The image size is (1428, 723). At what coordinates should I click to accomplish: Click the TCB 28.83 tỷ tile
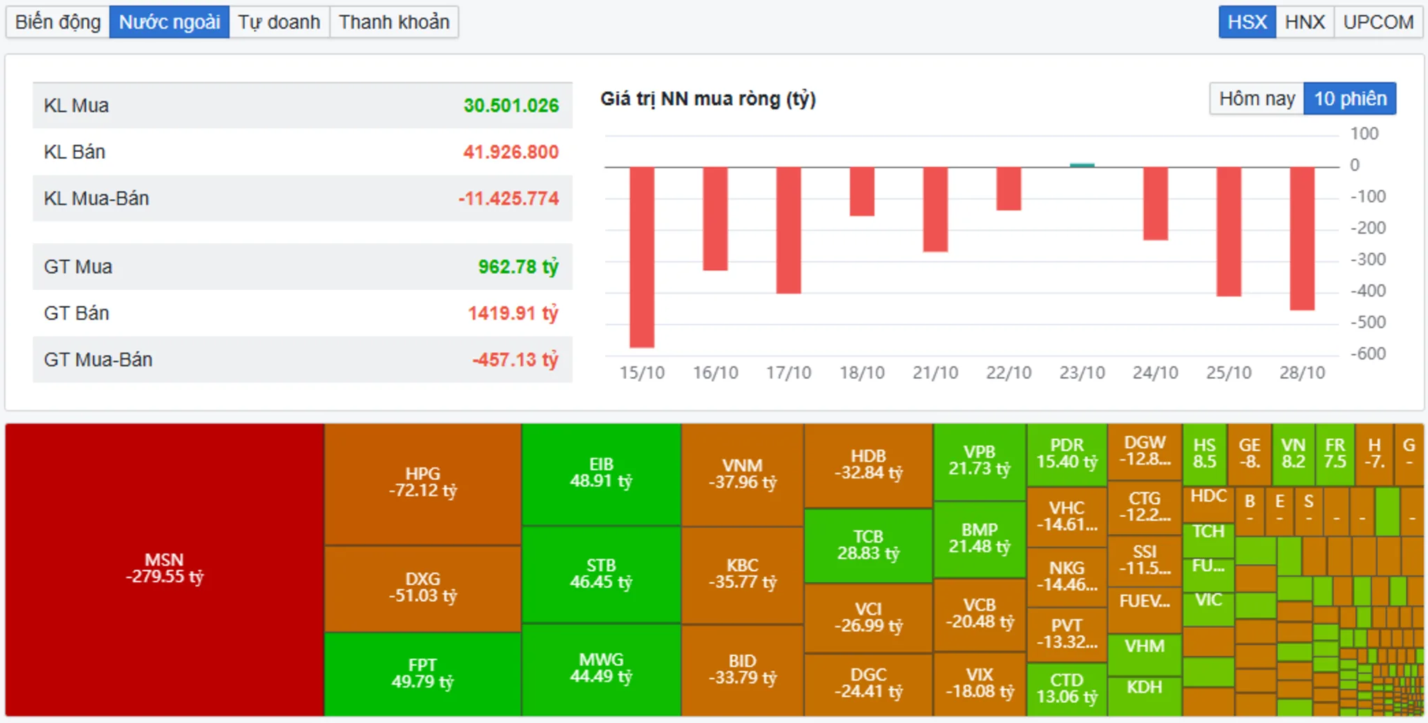[868, 545]
